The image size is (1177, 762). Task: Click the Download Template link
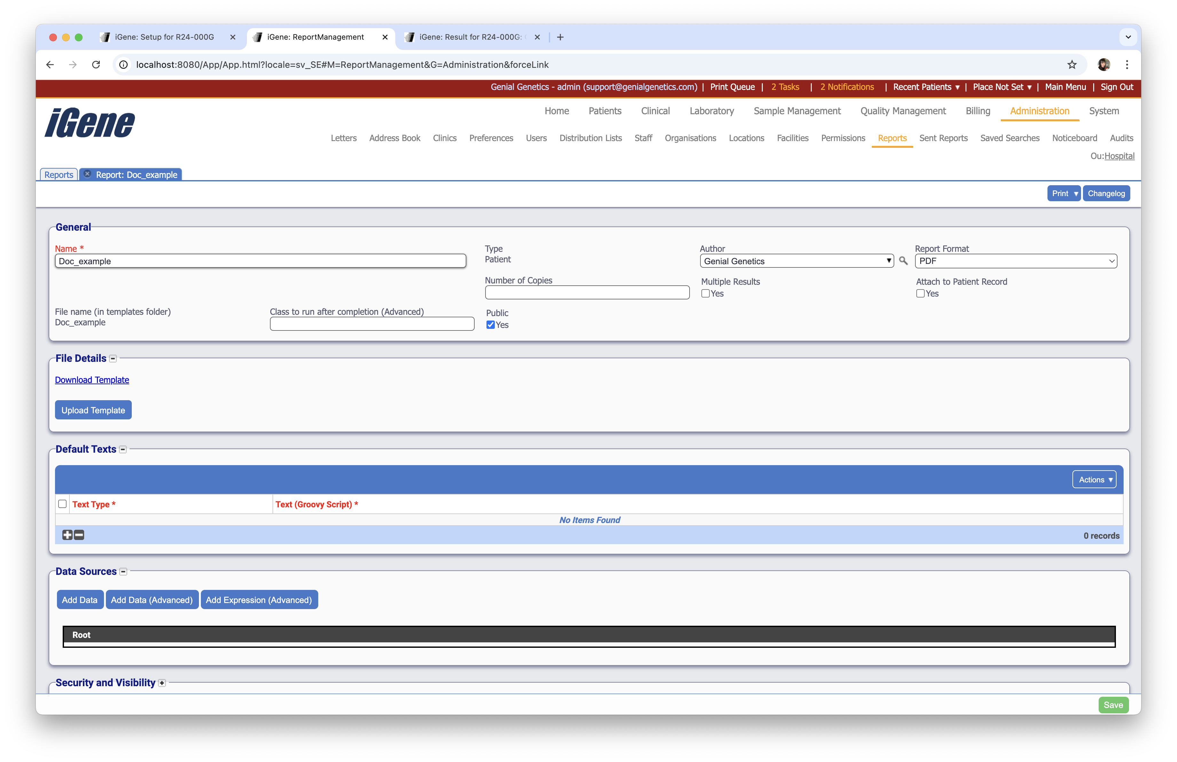[x=92, y=380]
